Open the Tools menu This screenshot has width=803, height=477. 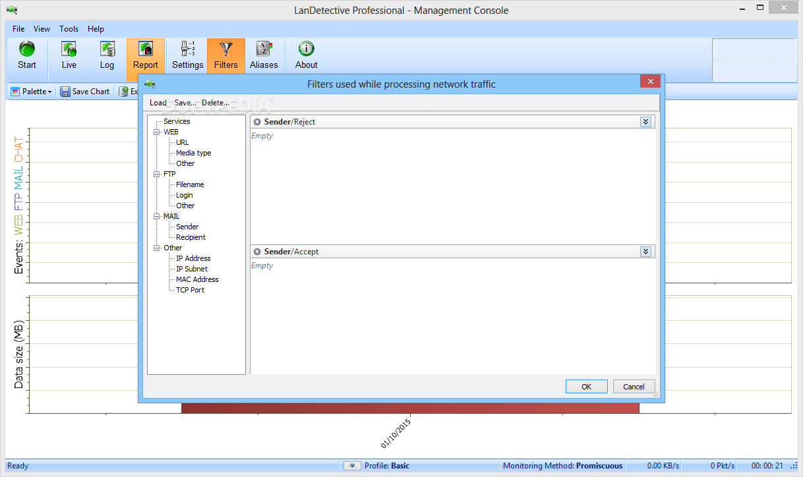pyautogui.click(x=69, y=29)
